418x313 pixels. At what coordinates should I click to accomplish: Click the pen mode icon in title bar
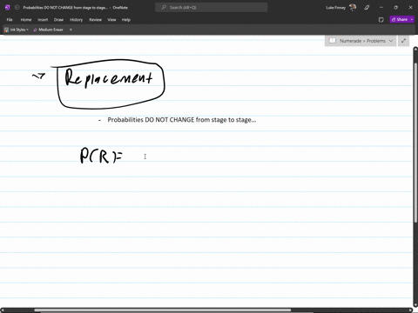pyautogui.click(x=367, y=8)
